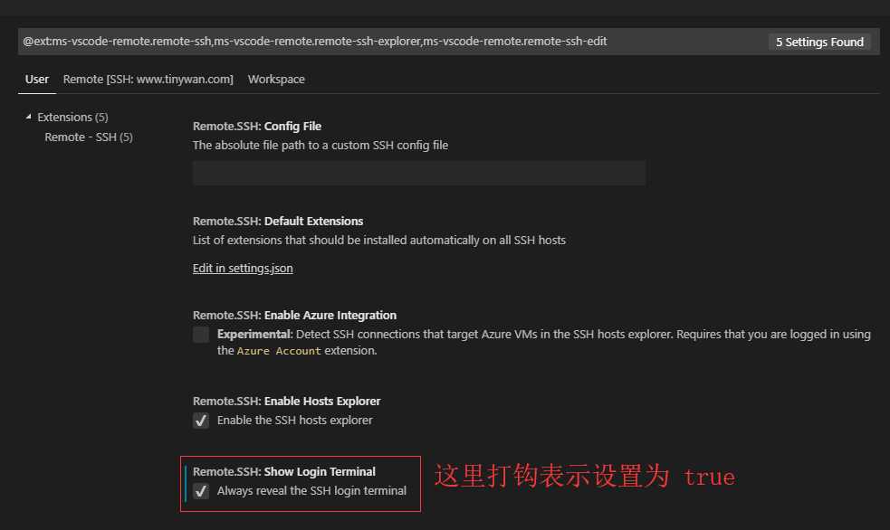Screen dimensions: 890x530
Task: Switch to the Workspace settings tab
Action: (276, 80)
